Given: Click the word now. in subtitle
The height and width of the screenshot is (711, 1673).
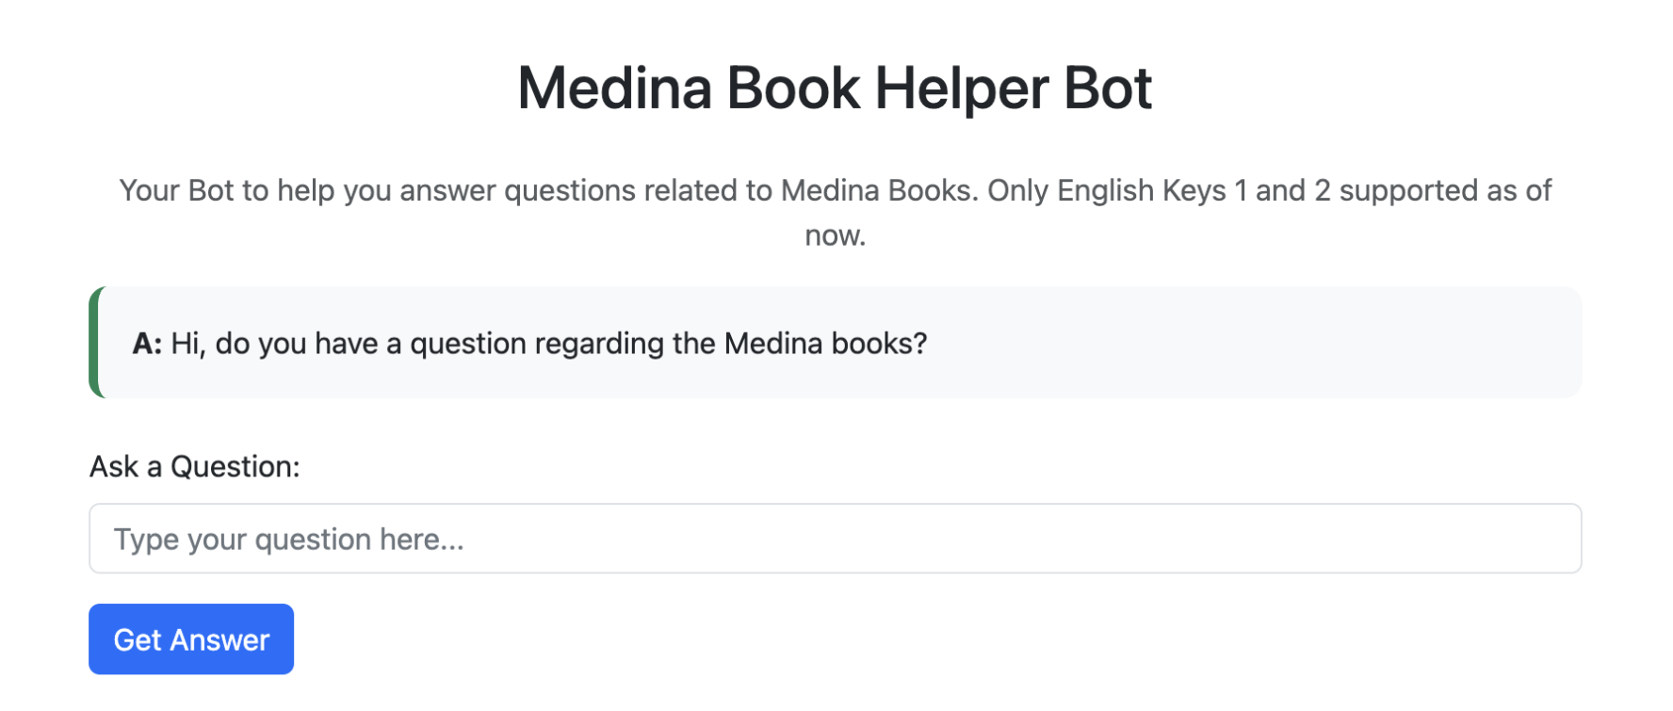Looking at the screenshot, I should 835,235.
